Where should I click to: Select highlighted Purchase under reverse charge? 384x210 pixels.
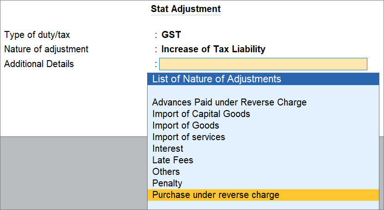216,195
